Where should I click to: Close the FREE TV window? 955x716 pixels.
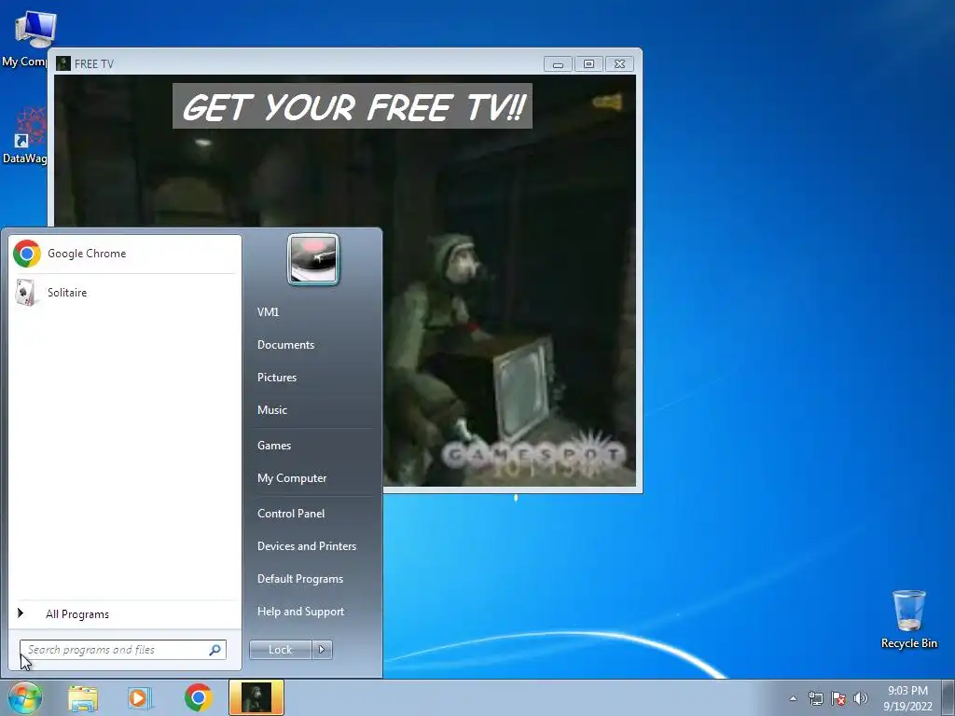click(x=620, y=64)
